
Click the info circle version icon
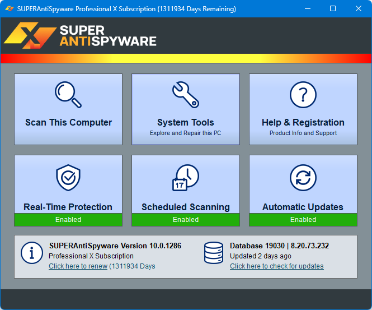click(32, 253)
